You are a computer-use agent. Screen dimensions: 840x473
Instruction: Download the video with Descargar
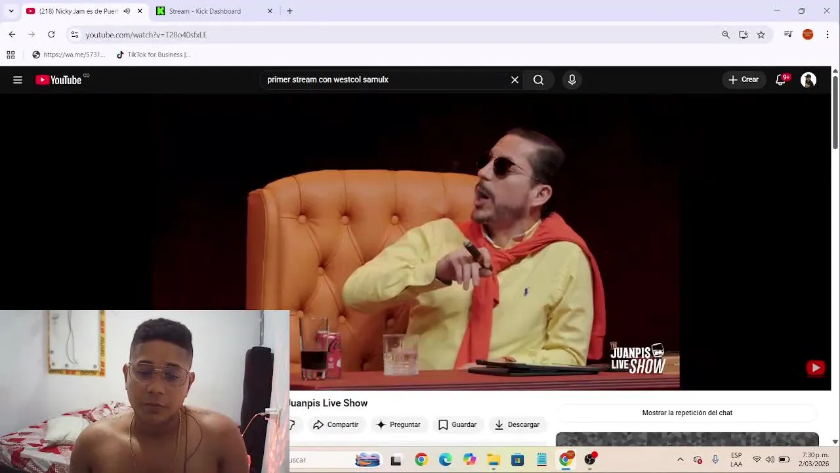pyautogui.click(x=516, y=424)
